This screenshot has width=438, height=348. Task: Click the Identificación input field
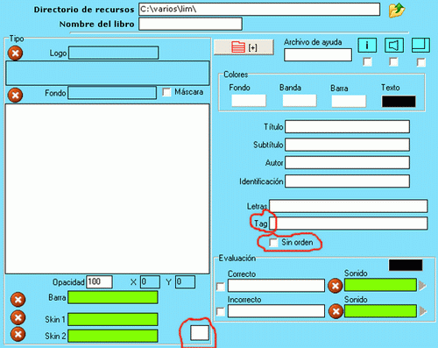(347, 181)
